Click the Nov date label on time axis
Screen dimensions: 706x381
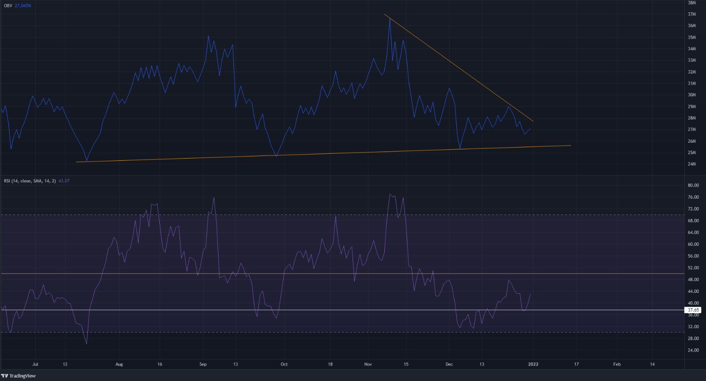(x=369, y=364)
